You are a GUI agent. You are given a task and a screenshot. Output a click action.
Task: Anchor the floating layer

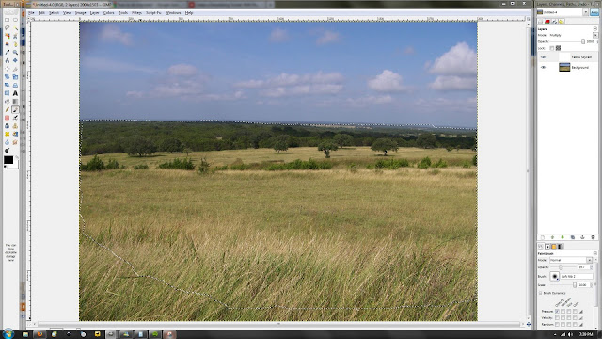pyautogui.click(x=582, y=237)
